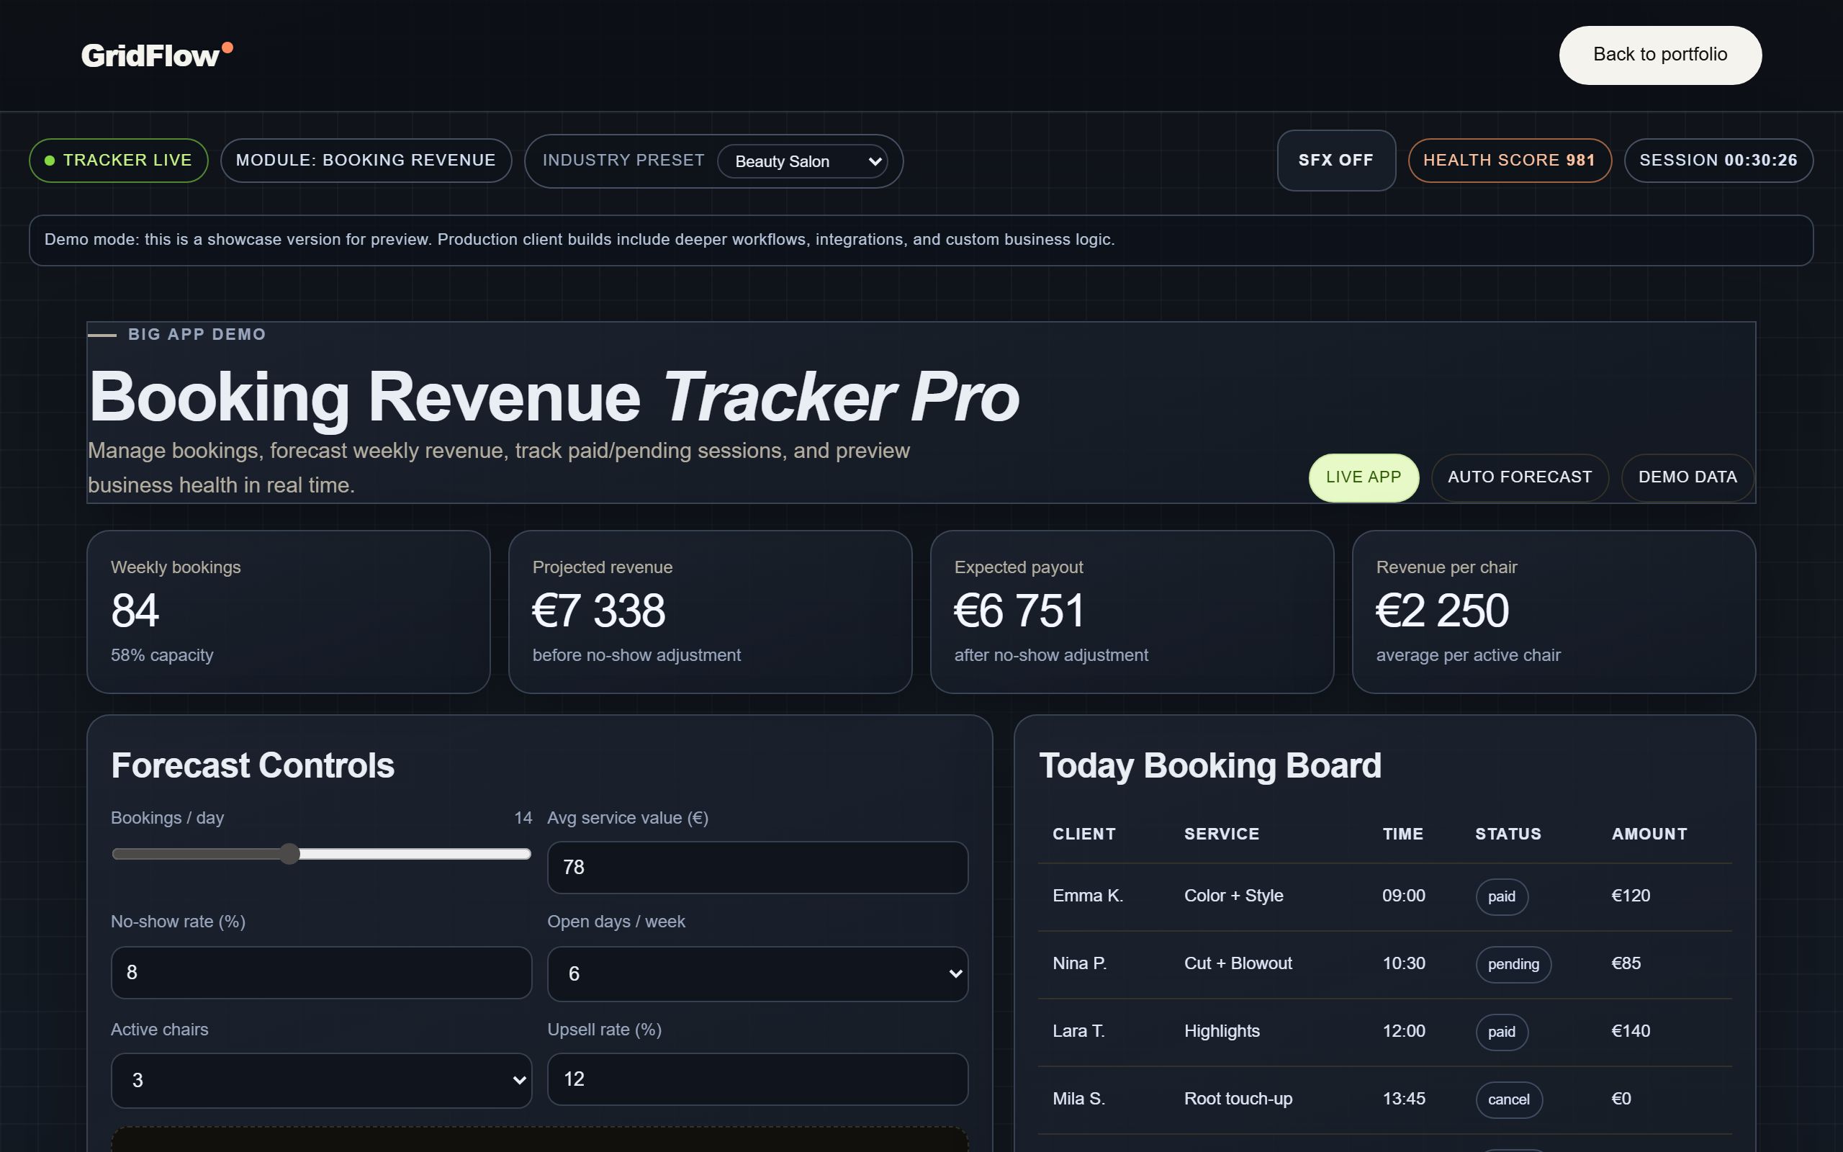
Task: Click the Back to portfolio button
Action: click(1659, 55)
